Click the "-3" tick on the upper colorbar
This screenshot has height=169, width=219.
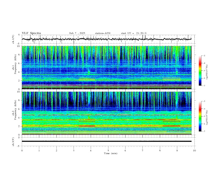(204, 56)
